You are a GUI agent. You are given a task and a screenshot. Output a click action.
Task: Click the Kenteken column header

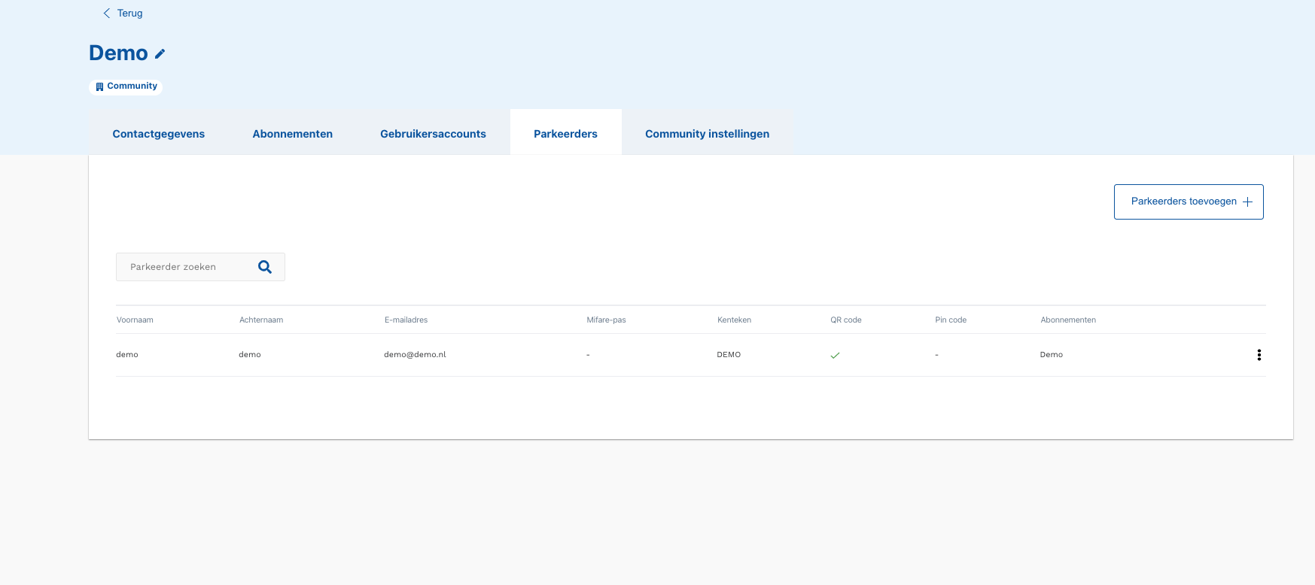(734, 320)
